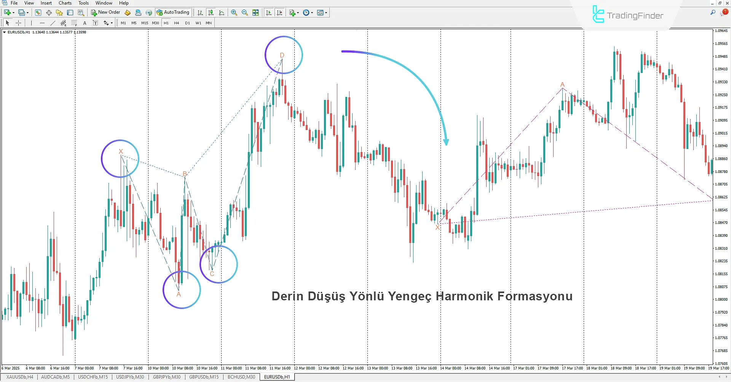Expand the arrow objects dropdown
Viewport: 731px width, 382px height.
pos(111,23)
